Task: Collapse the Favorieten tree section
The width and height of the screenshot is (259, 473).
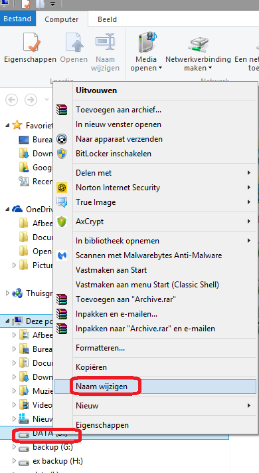Action: [x=7, y=125]
